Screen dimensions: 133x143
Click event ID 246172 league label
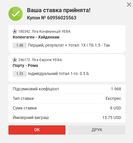coord(40,60)
